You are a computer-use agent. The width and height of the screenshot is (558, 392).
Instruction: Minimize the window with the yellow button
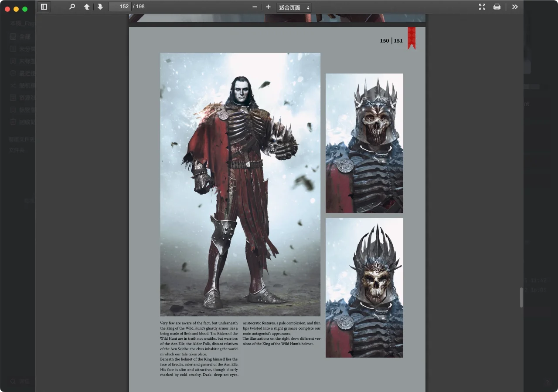coord(16,9)
